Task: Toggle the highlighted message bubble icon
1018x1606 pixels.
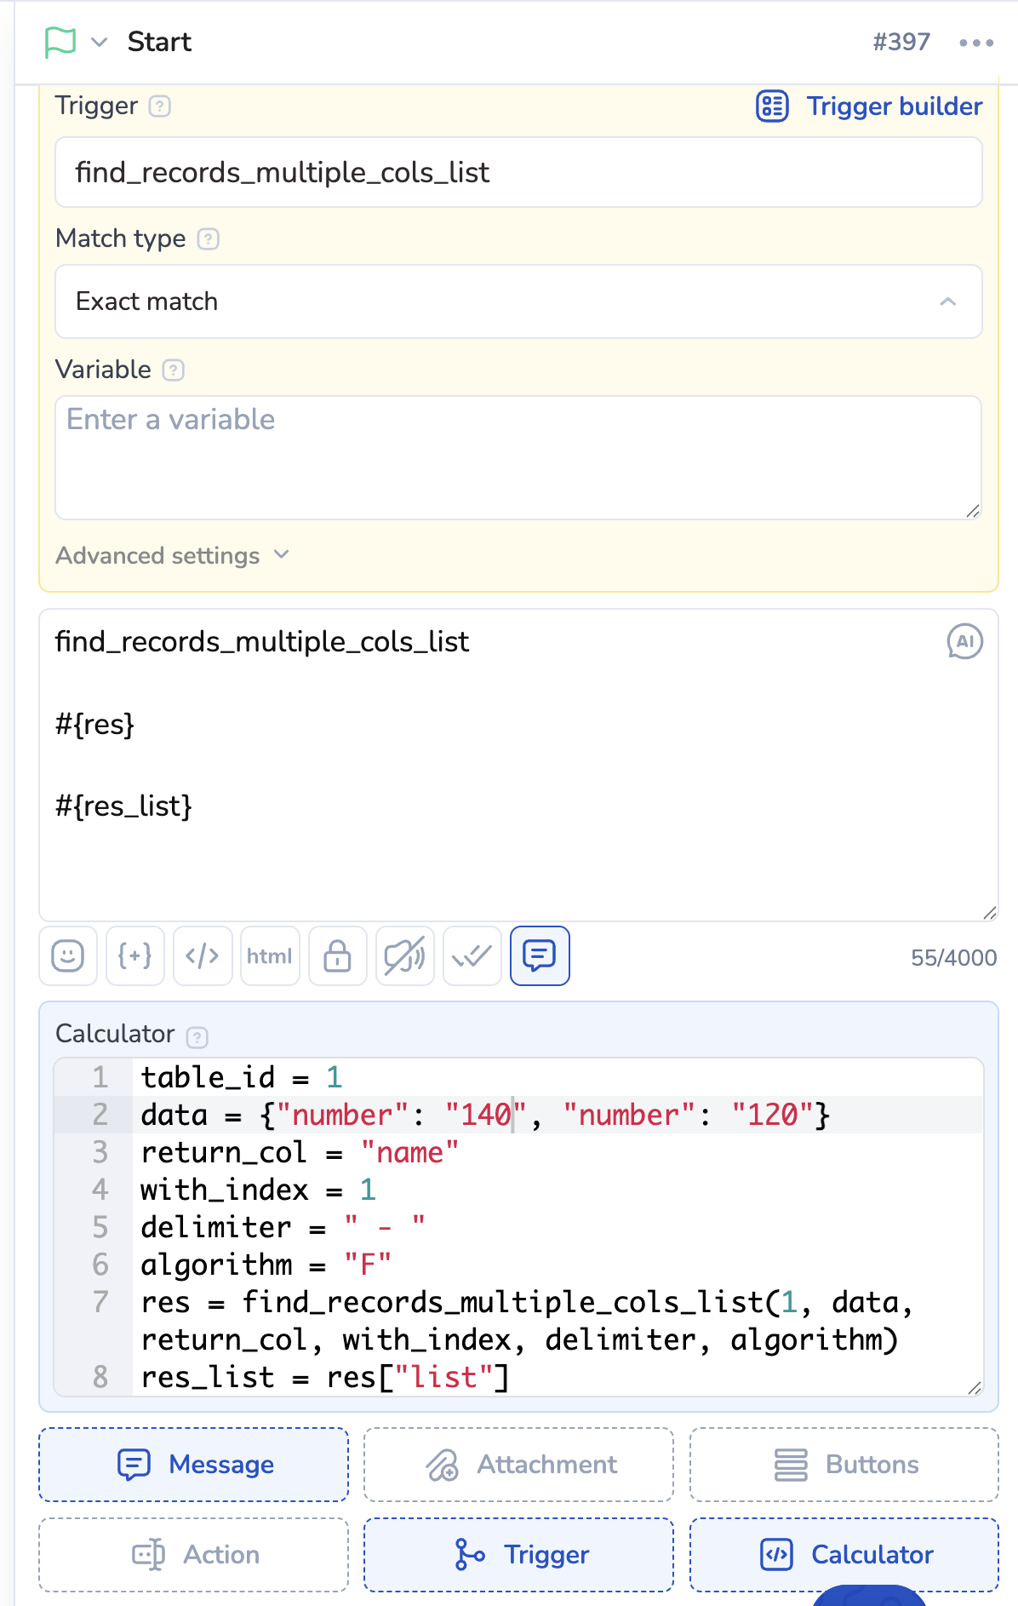Action: [540, 956]
